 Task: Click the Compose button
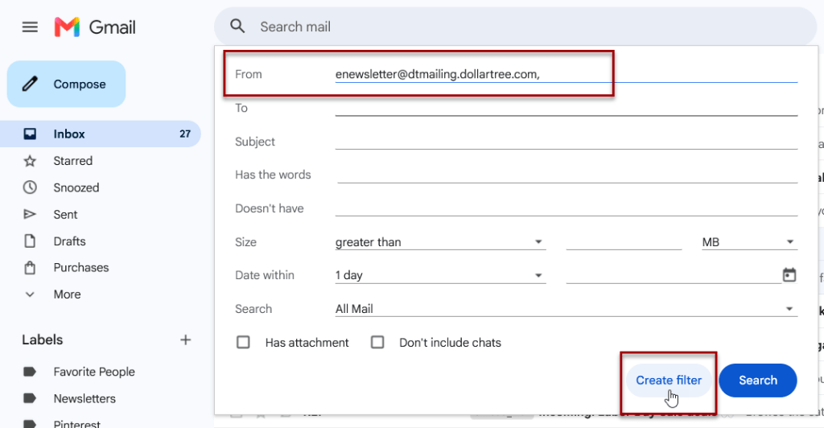[x=66, y=84]
